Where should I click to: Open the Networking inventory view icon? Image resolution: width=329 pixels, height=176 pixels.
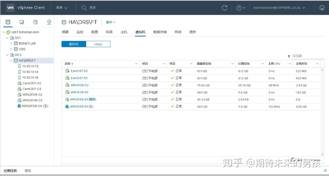coord(49,22)
